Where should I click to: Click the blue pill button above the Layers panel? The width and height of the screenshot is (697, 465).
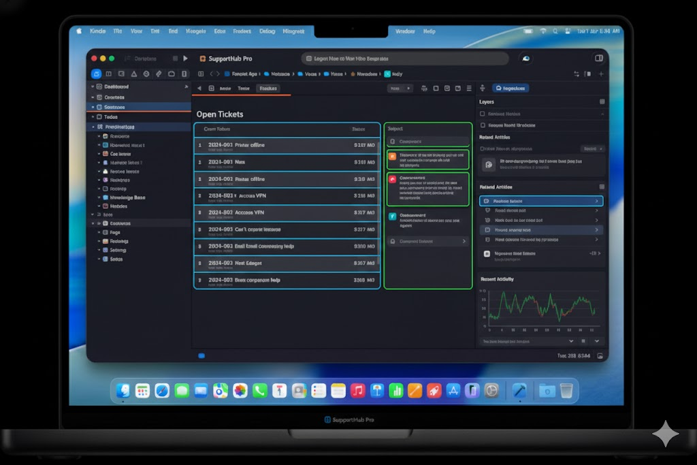[x=510, y=88]
